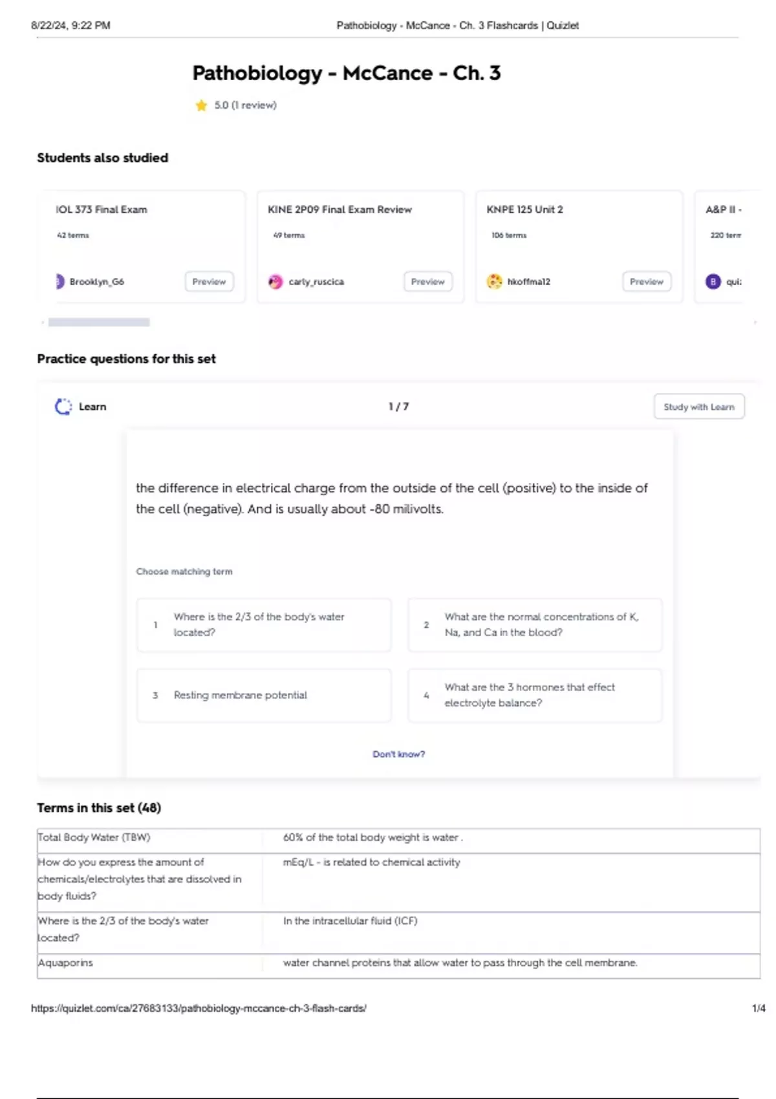Choose answer about K, Na, Ca concentrations
The width and height of the screenshot is (776, 1099).
pyautogui.click(x=535, y=625)
